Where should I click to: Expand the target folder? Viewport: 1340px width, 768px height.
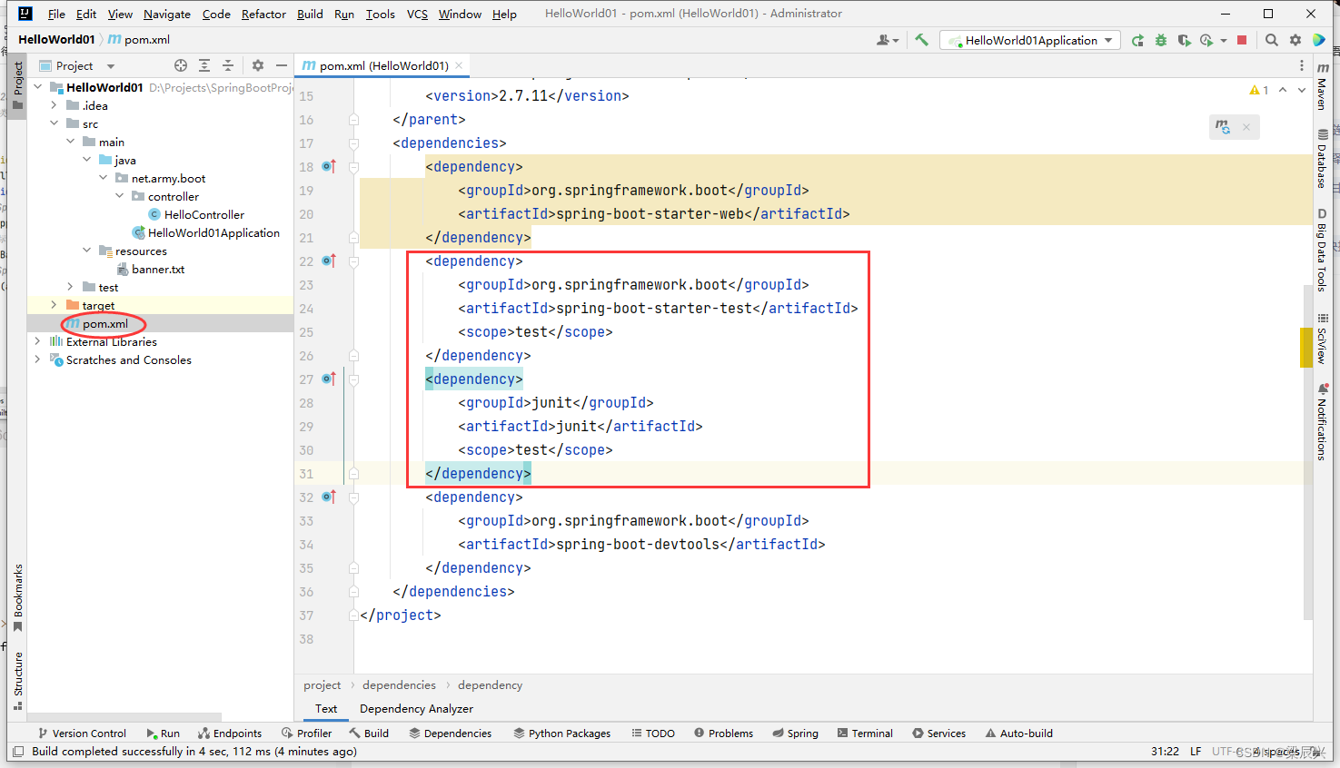pyautogui.click(x=55, y=305)
